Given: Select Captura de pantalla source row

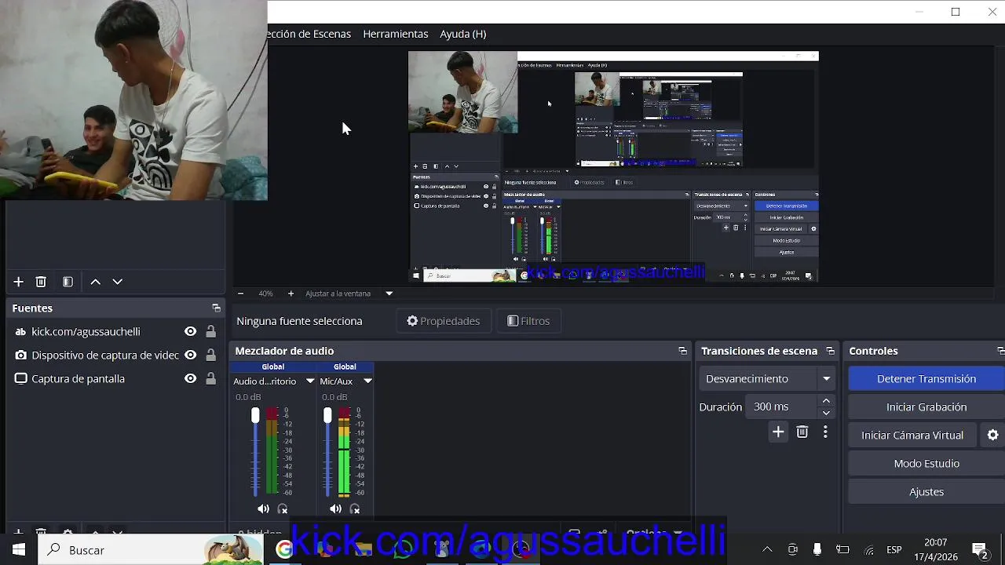Looking at the screenshot, I should 115,379.
